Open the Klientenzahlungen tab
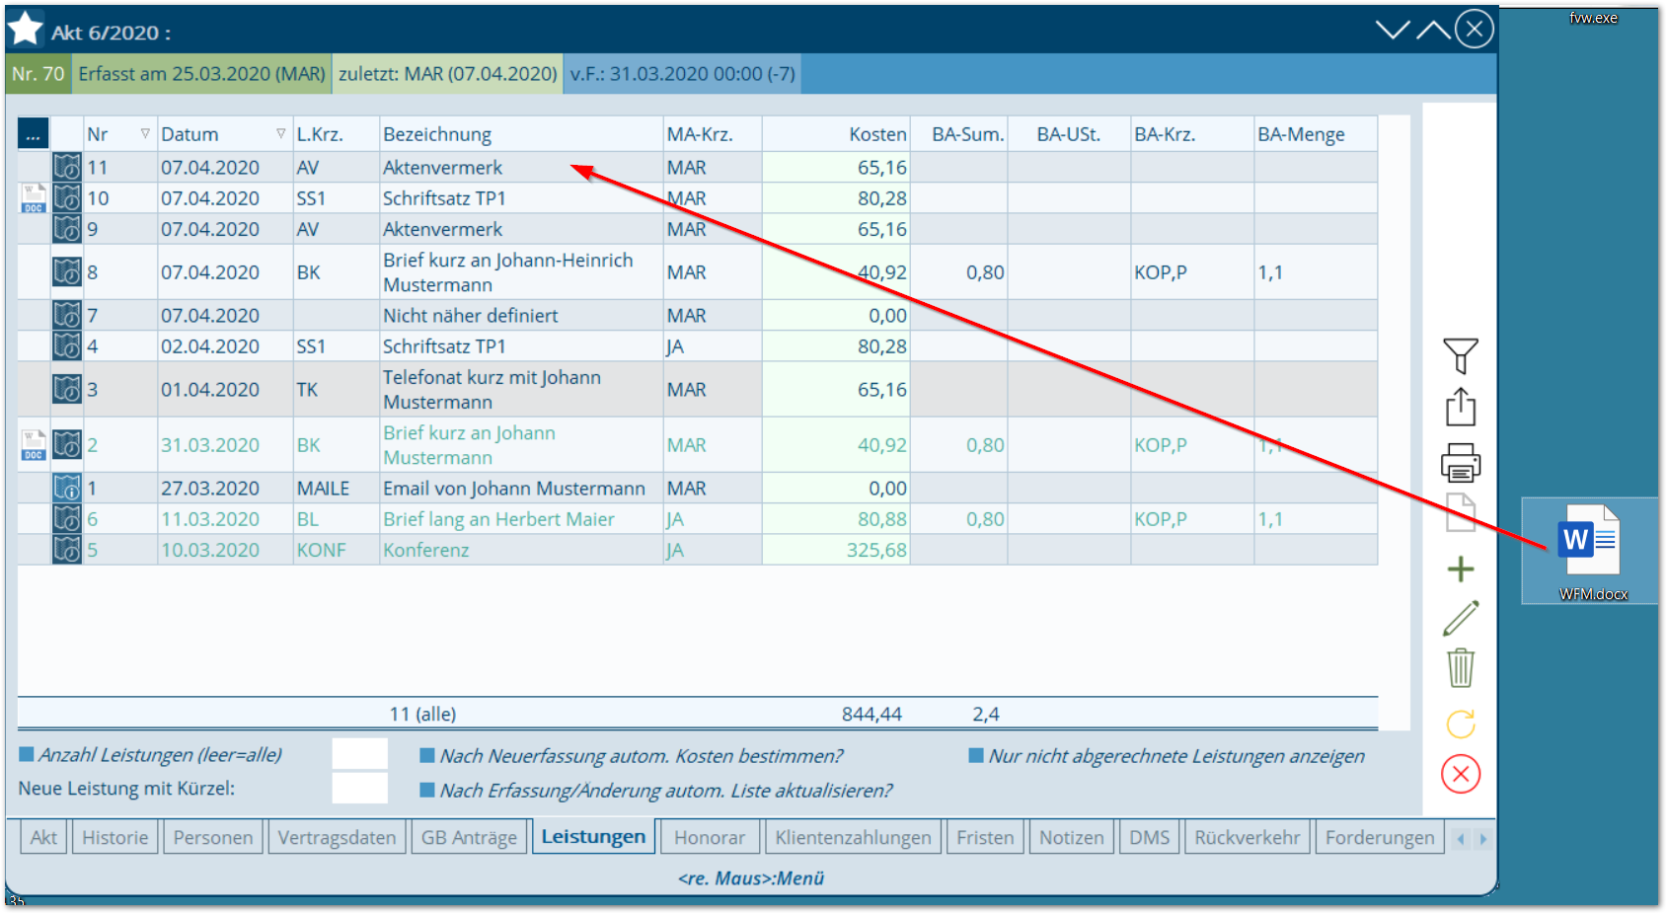 (853, 837)
